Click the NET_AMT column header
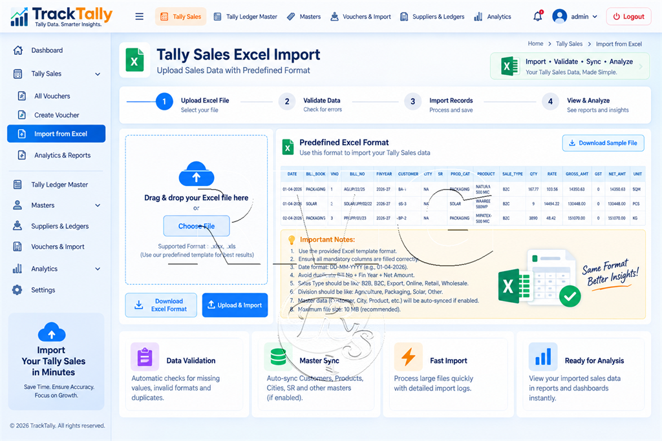Viewport: 662px width, 441px height. click(617, 174)
